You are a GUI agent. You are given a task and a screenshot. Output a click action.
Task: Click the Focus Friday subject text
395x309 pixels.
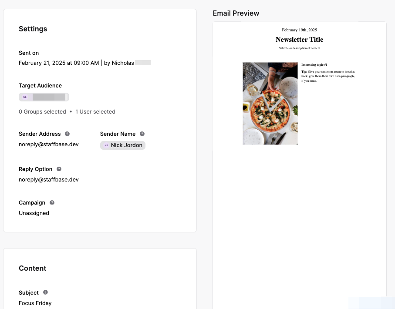[x=35, y=303]
